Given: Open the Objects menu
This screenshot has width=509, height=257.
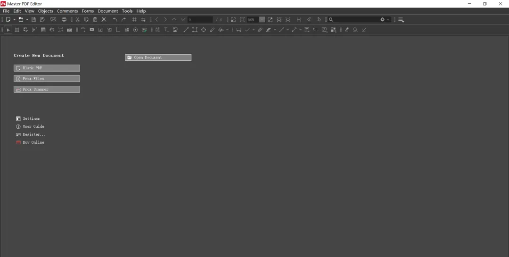Looking at the screenshot, I should [x=45, y=11].
